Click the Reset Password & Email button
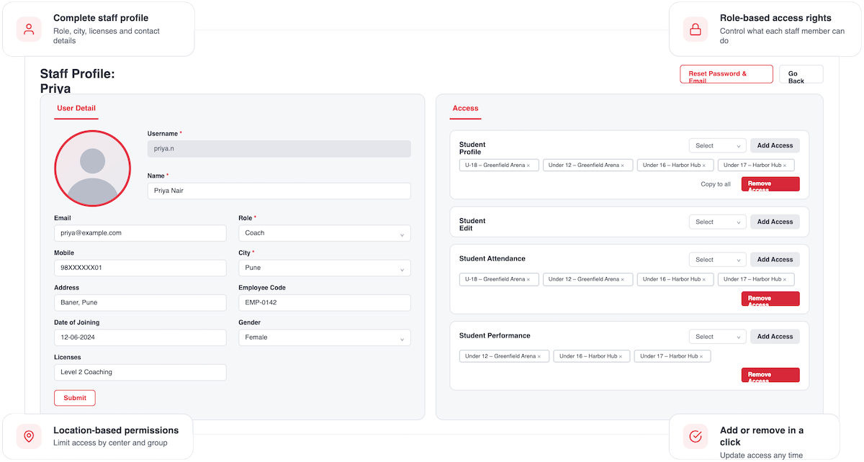The width and height of the screenshot is (864, 462). (726, 74)
